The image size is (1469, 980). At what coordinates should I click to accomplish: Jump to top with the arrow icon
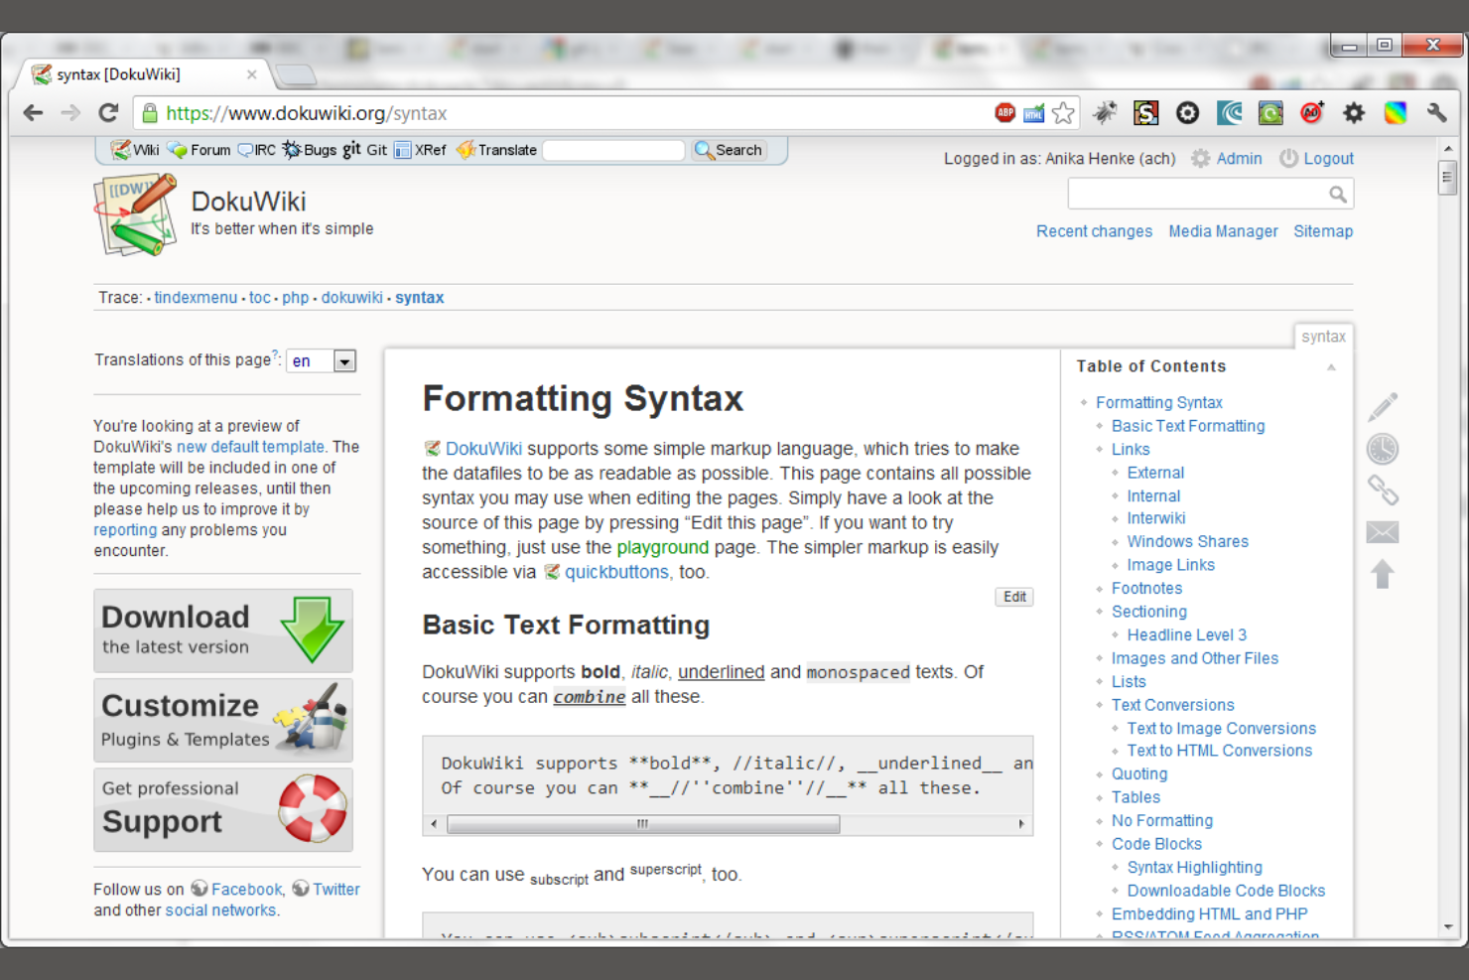point(1383,574)
